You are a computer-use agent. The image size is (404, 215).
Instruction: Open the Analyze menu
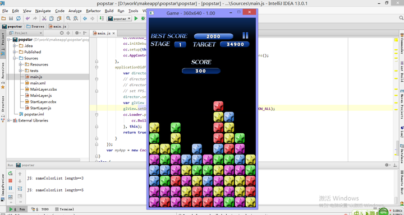click(x=75, y=11)
